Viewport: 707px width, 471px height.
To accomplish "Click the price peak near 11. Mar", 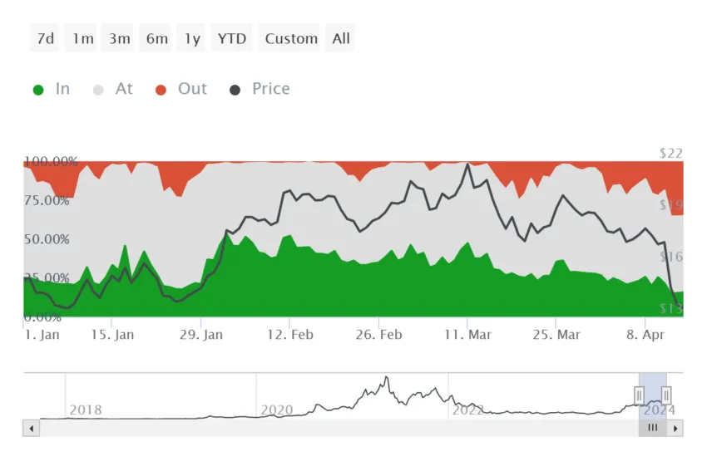I will 467,164.
